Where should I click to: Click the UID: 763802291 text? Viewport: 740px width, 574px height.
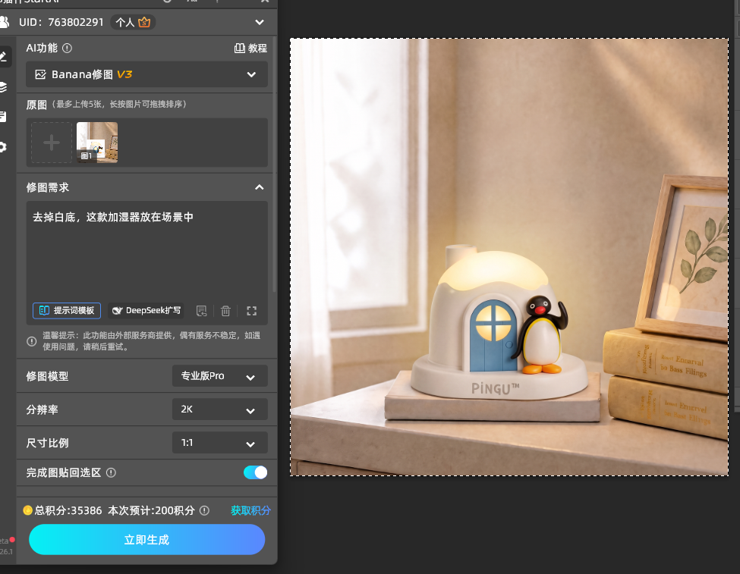click(x=61, y=22)
